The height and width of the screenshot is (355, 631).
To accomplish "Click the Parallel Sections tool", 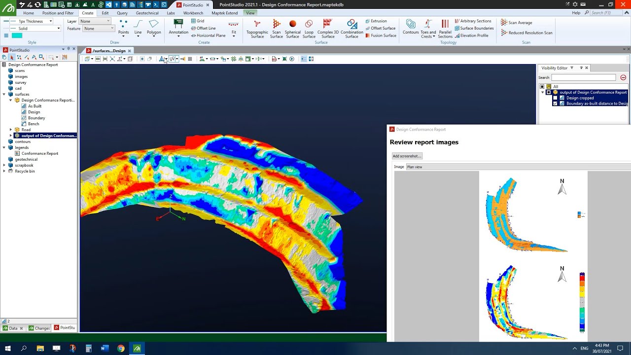I will [445, 29].
